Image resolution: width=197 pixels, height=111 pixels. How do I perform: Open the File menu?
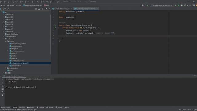1,2
